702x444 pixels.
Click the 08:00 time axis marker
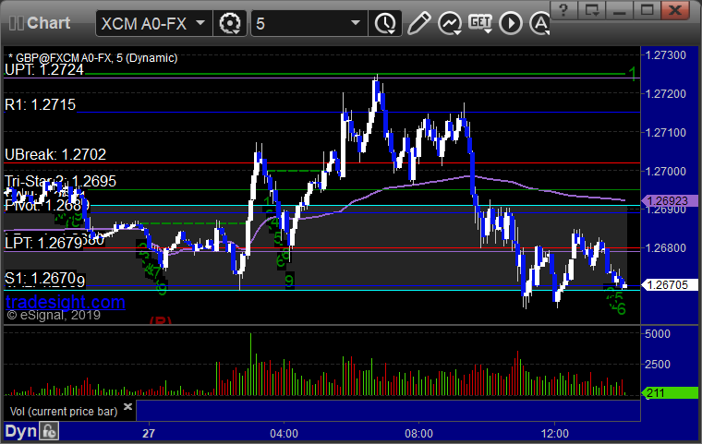coord(418,433)
